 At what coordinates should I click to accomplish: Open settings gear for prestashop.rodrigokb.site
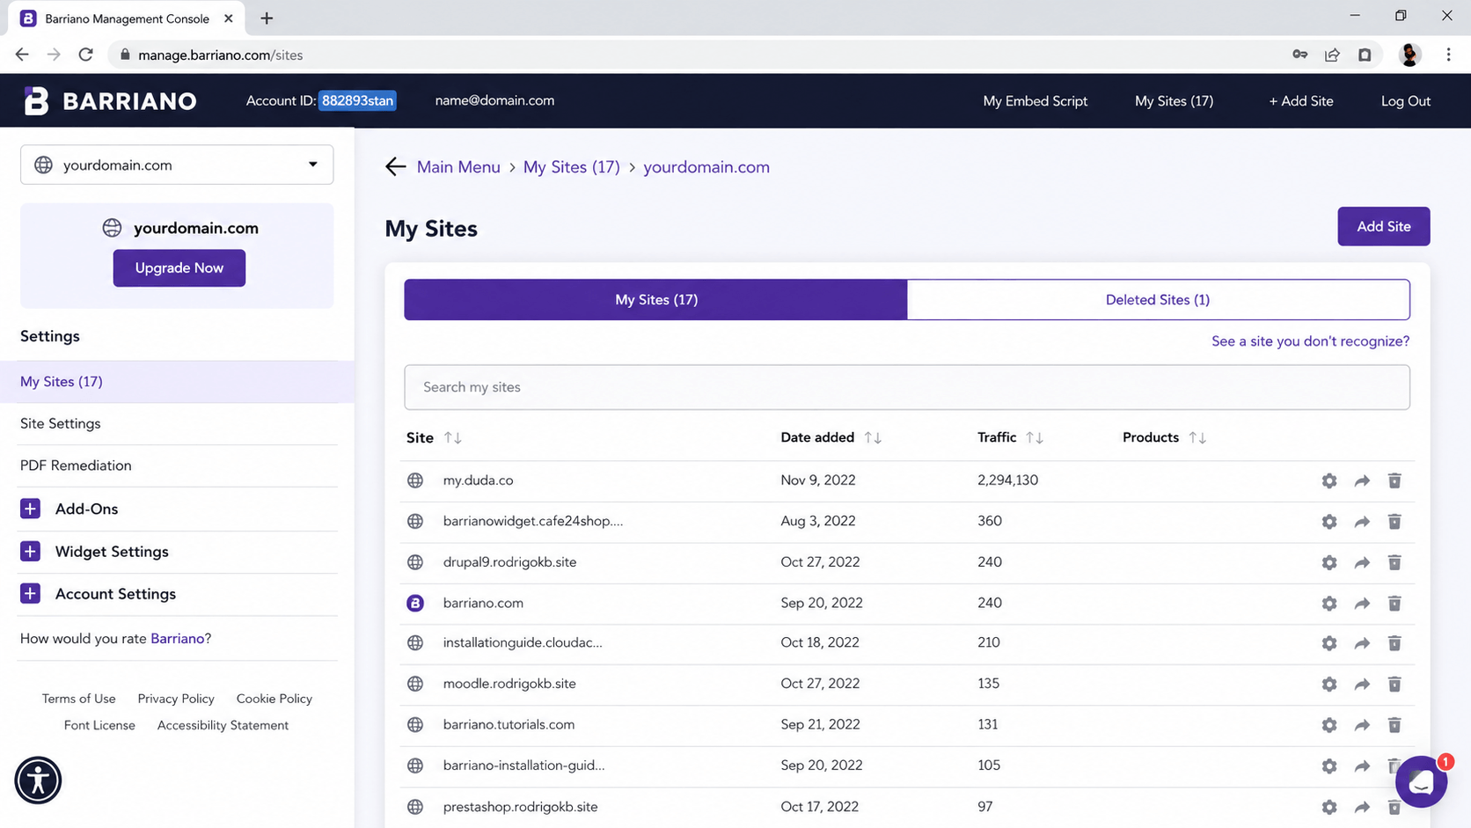(1329, 807)
